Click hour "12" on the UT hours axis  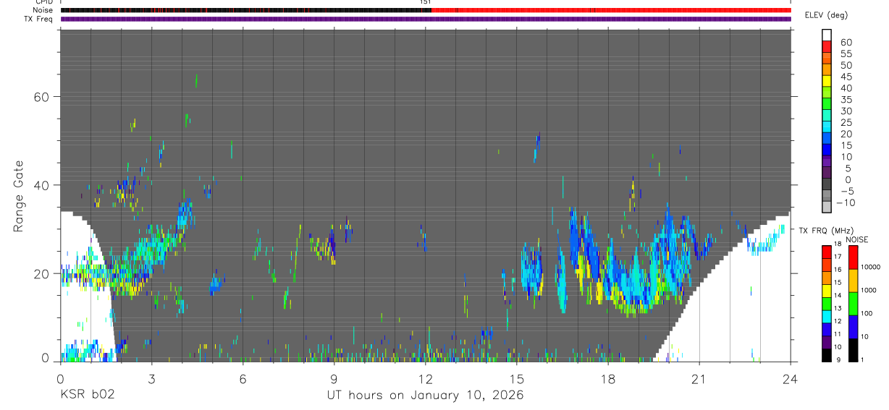[426, 378]
